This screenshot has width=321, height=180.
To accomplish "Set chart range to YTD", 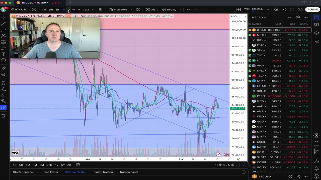I will click(49, 165).
